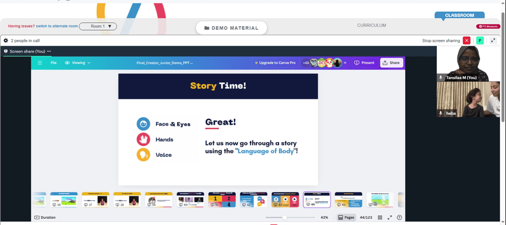Click the yellow Voice icon on slide
Screen dimensions: 506x225
tap(143, 154)
